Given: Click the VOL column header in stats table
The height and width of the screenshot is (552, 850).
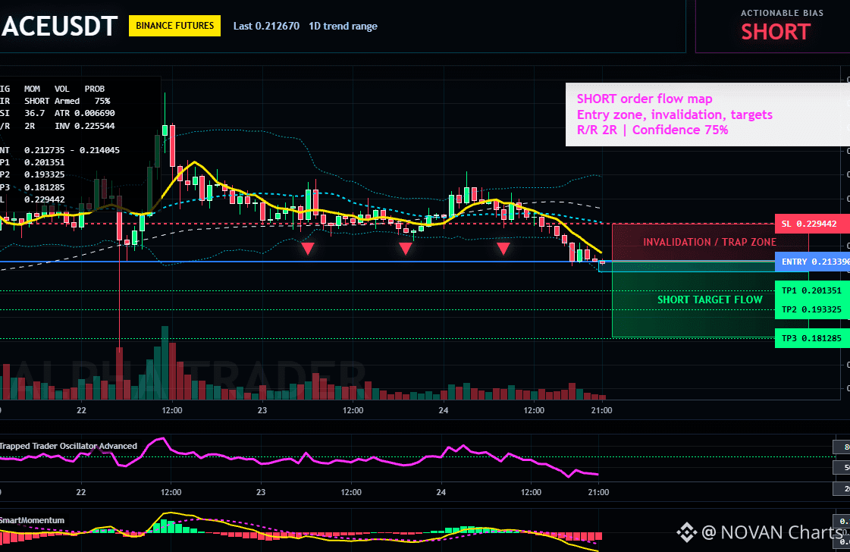Looking at the screenshot, I should [x=62, y=89].
